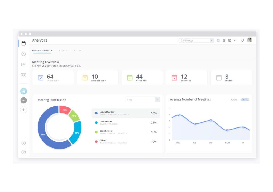Open notifications bell
Screen dimensions: 273x192
[x=242, y=40]
